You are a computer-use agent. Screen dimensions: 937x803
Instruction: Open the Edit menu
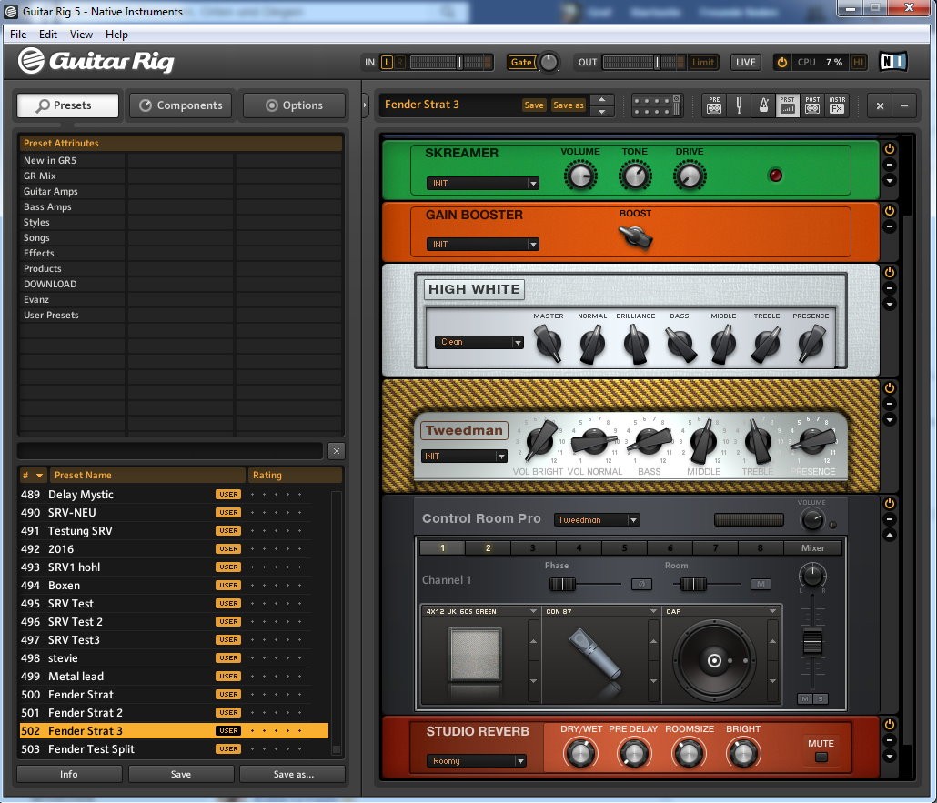48,34
